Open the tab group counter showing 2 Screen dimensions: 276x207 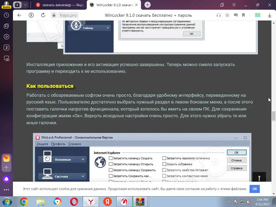point(17,5)
